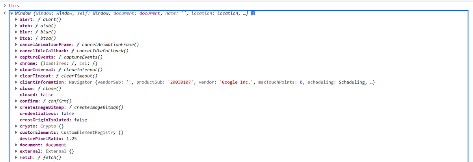The width and height of the screenshot is (473, 162).
Task: Expand the createImageBitmap entry
Action: (x=16, y=107)
